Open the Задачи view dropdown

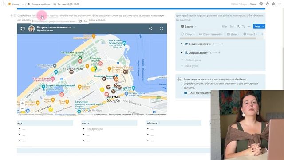tap(189, 27)
